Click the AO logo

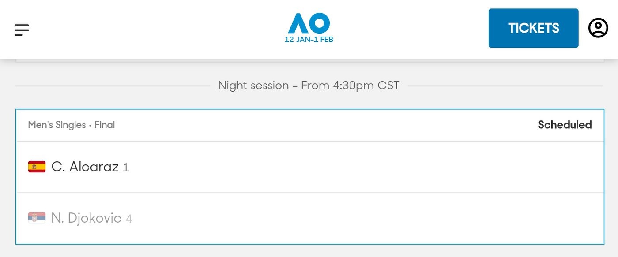[x=309, y=23]
